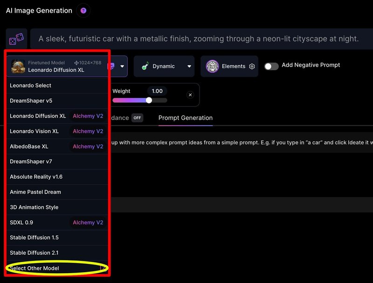This screenshot has height=283, width=373.
Task: Choose DreamShaper v5 from the list
Action: pyautogui.click(x=57, y=101)
